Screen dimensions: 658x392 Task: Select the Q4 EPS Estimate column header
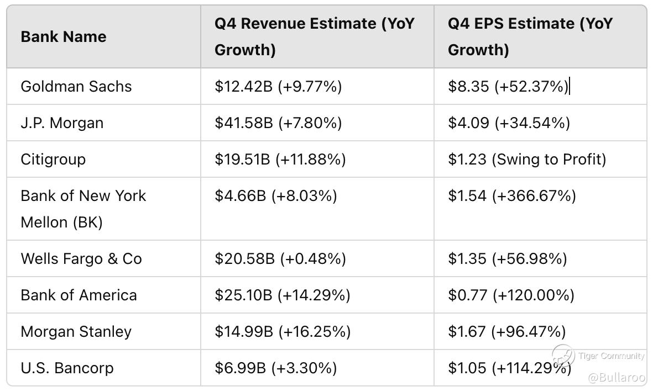[x=530, y=36]
